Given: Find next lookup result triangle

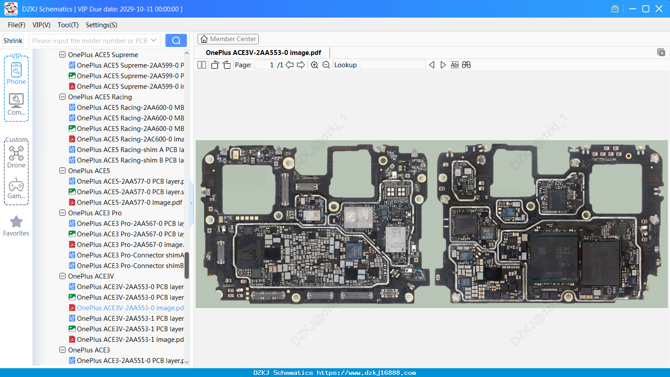Looking at the screenshot, I should [x=443, y=65].
